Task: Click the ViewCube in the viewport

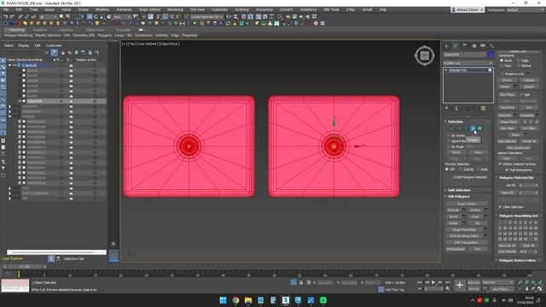Action: point(425,55)
